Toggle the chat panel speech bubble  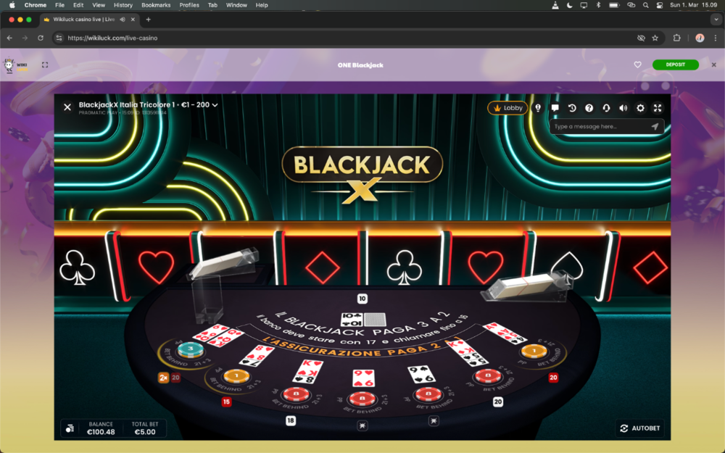tap(555, 108)
